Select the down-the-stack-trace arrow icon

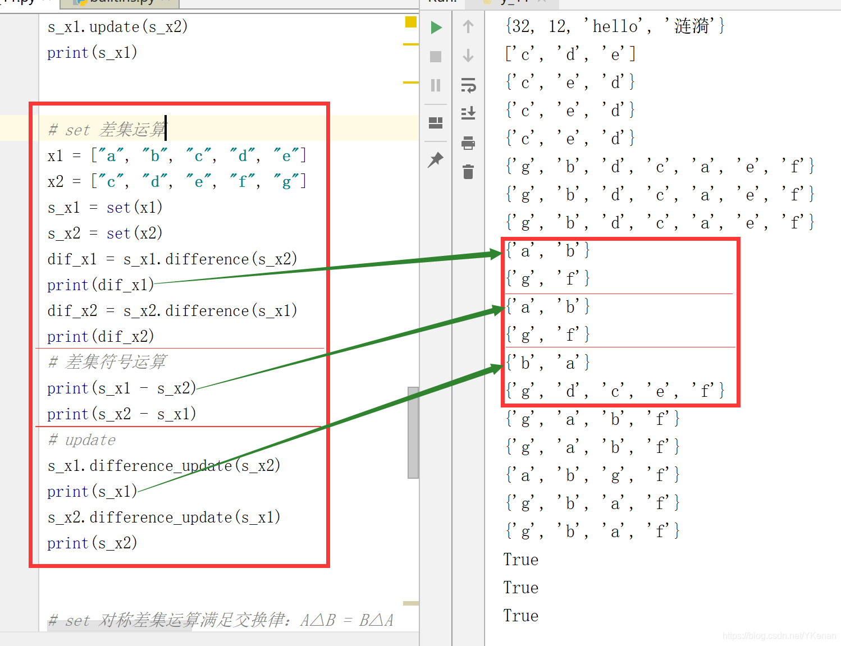click(468, 56)
